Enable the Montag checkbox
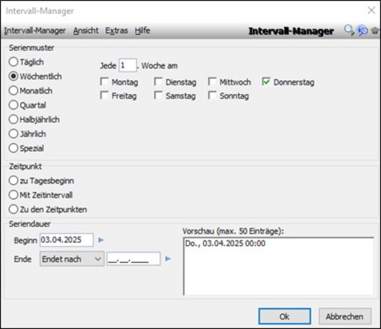The width and height of the screenshot is (381, 329). coord(104,82)
